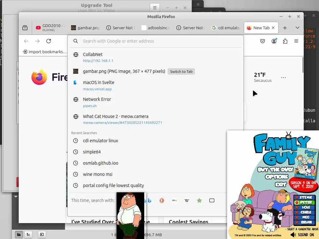Switch to adtoolsinc tab
This screenshot has height=239, width=319.
tap(155, 28)
